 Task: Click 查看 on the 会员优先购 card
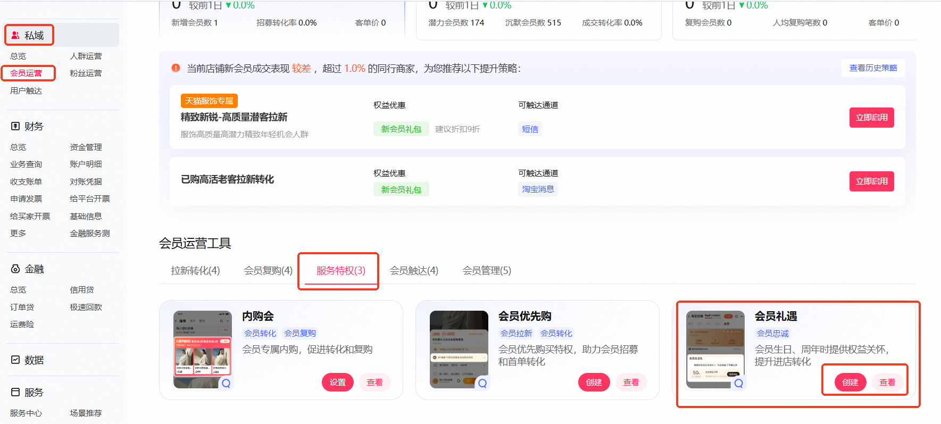[x=631, y=383]
